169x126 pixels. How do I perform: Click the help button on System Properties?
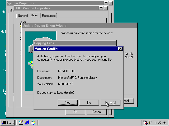(106, 3)
